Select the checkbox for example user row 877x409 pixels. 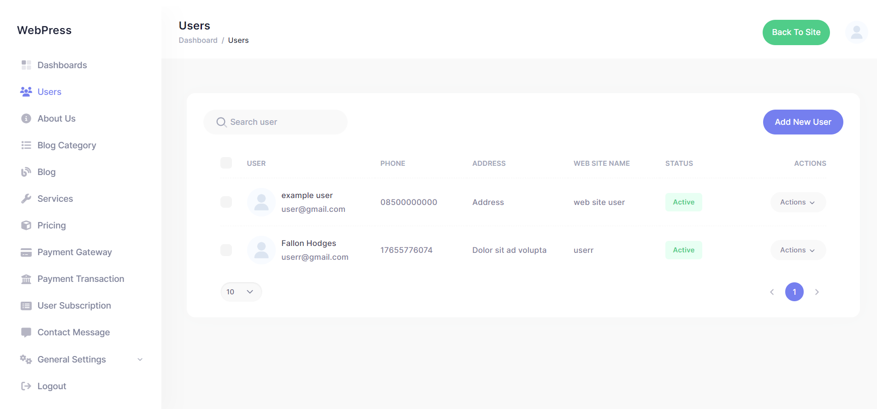[226, 202]
